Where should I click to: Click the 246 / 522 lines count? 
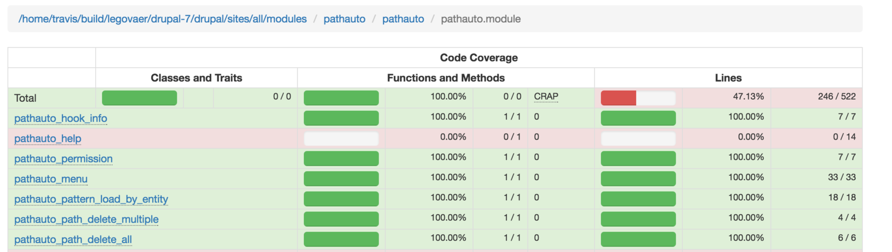coord(837,96)
